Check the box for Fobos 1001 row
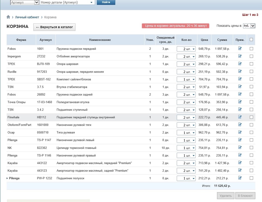 (x=251, y=49)
